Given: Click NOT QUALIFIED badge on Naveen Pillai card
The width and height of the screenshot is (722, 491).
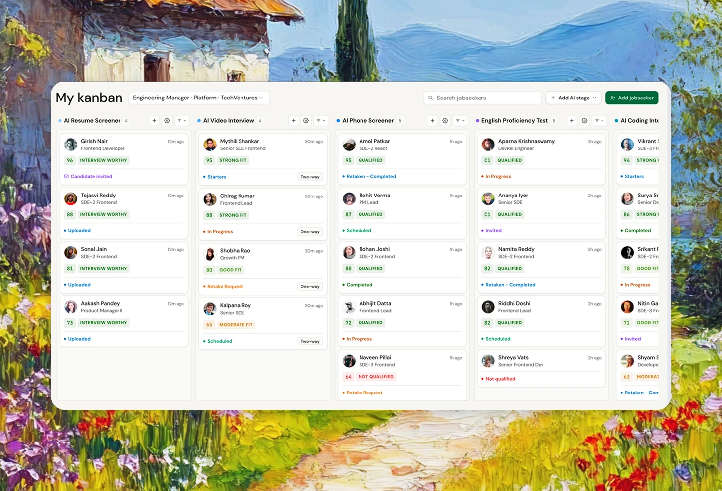Looking at the screenshot, I should [376, 377].
